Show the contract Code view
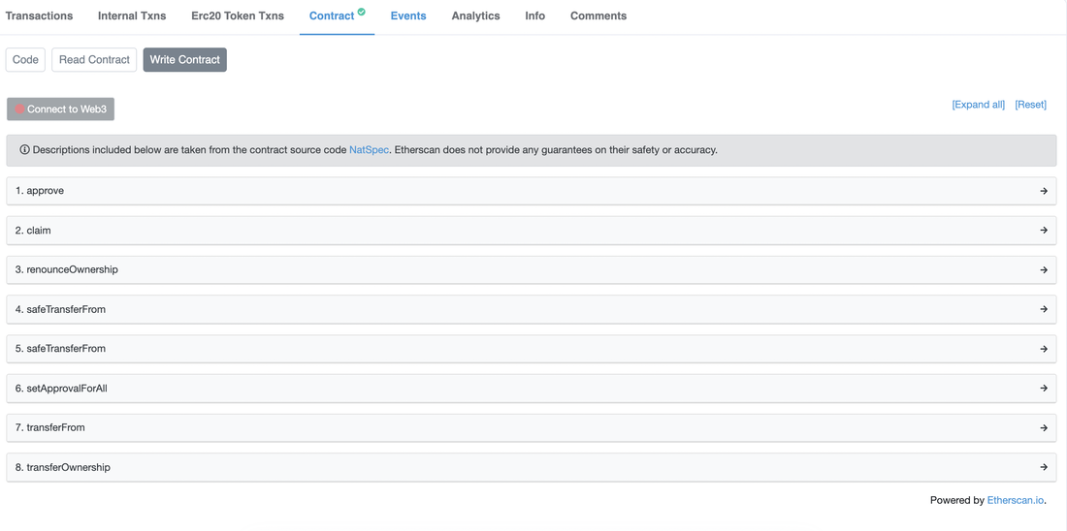This screenshot has width=1067, height=531. [26, 60]
